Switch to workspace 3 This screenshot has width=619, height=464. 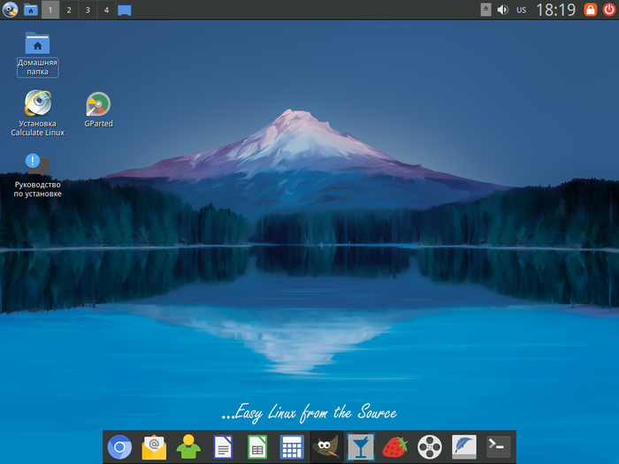[88, 10]
